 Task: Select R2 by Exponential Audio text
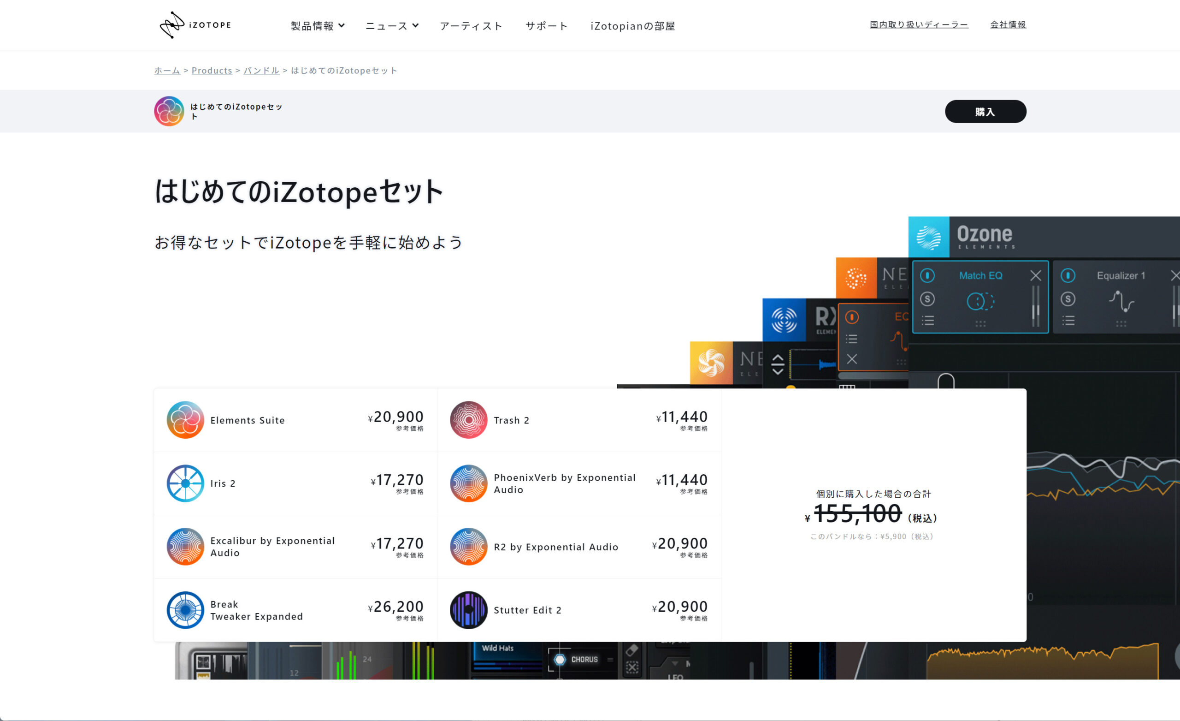tap(556, 547)
